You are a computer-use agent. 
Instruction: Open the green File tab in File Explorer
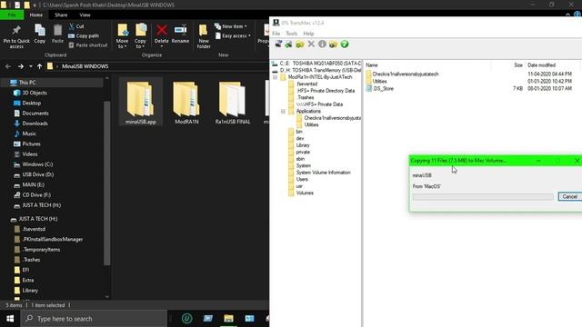click(12, 15)
